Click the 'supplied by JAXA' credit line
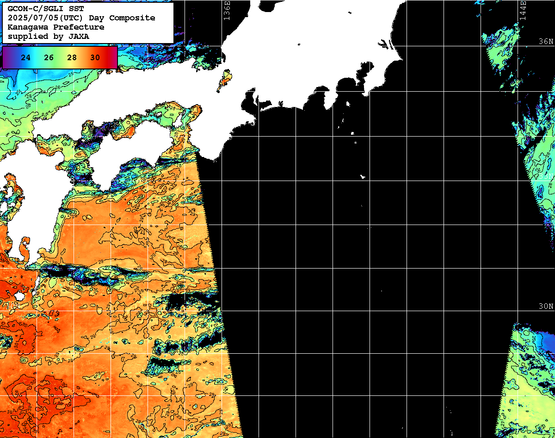Screen dimensions: 555x438 pyautogui.click(x=49, y=36)
